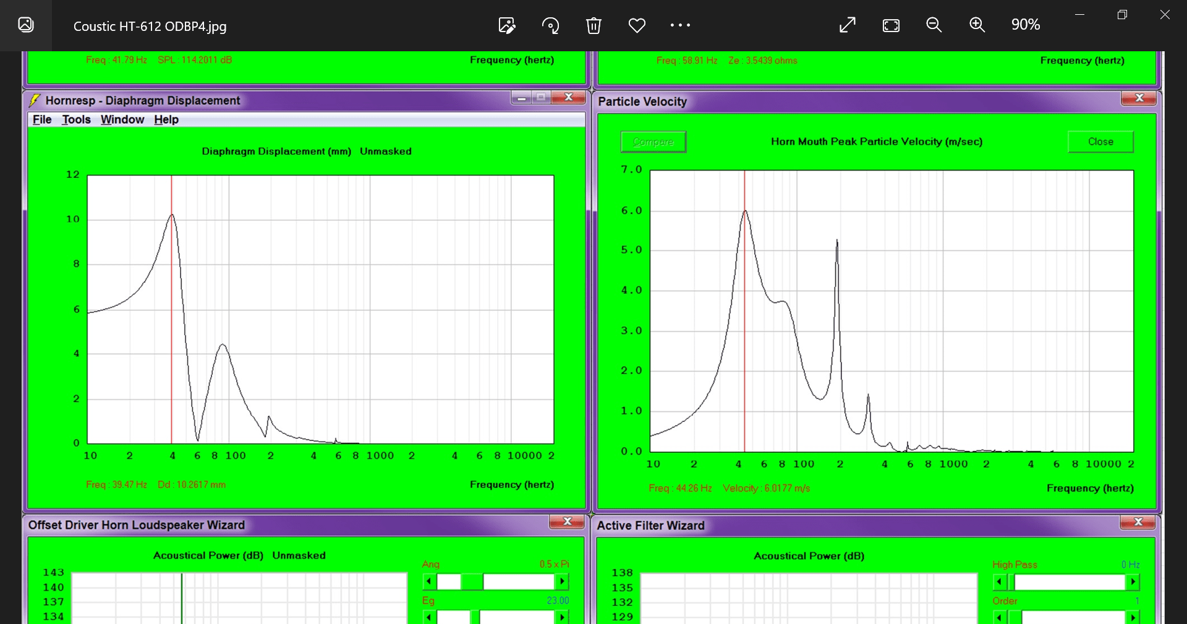The height and width of the screenshot is (624, 1187).
Task: Open the File menu in Hornresp
Action: (x=42, y=119)
